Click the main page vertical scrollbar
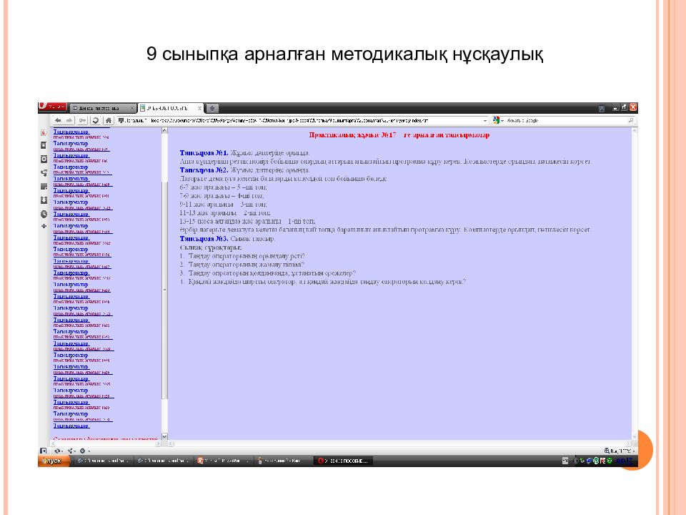686x515 pixels. [635, 283]
